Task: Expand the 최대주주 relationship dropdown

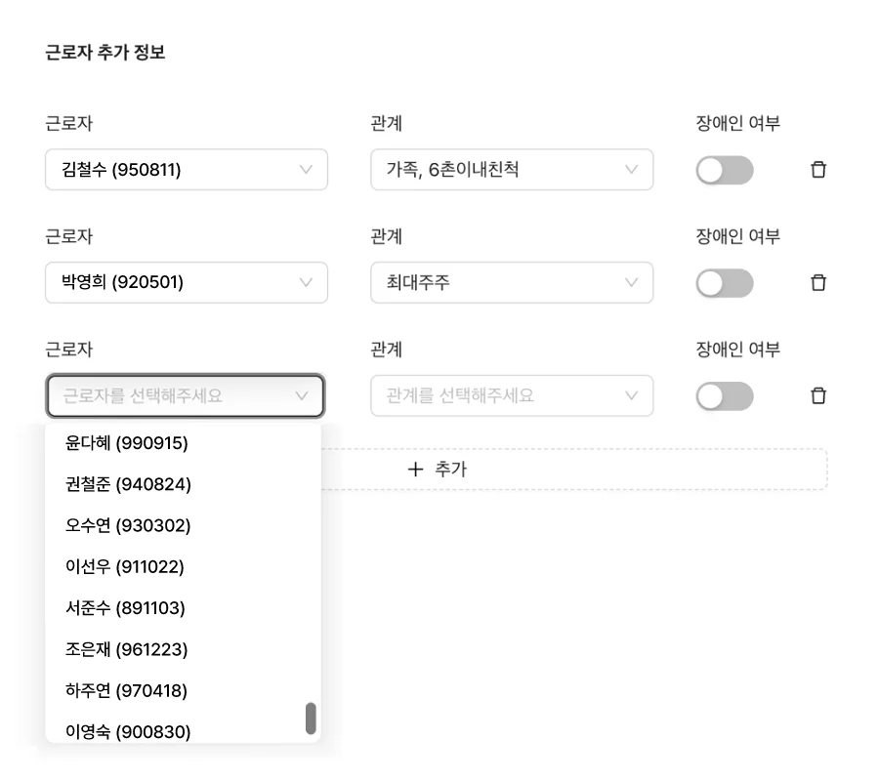Action: click(x=512, y=282)
